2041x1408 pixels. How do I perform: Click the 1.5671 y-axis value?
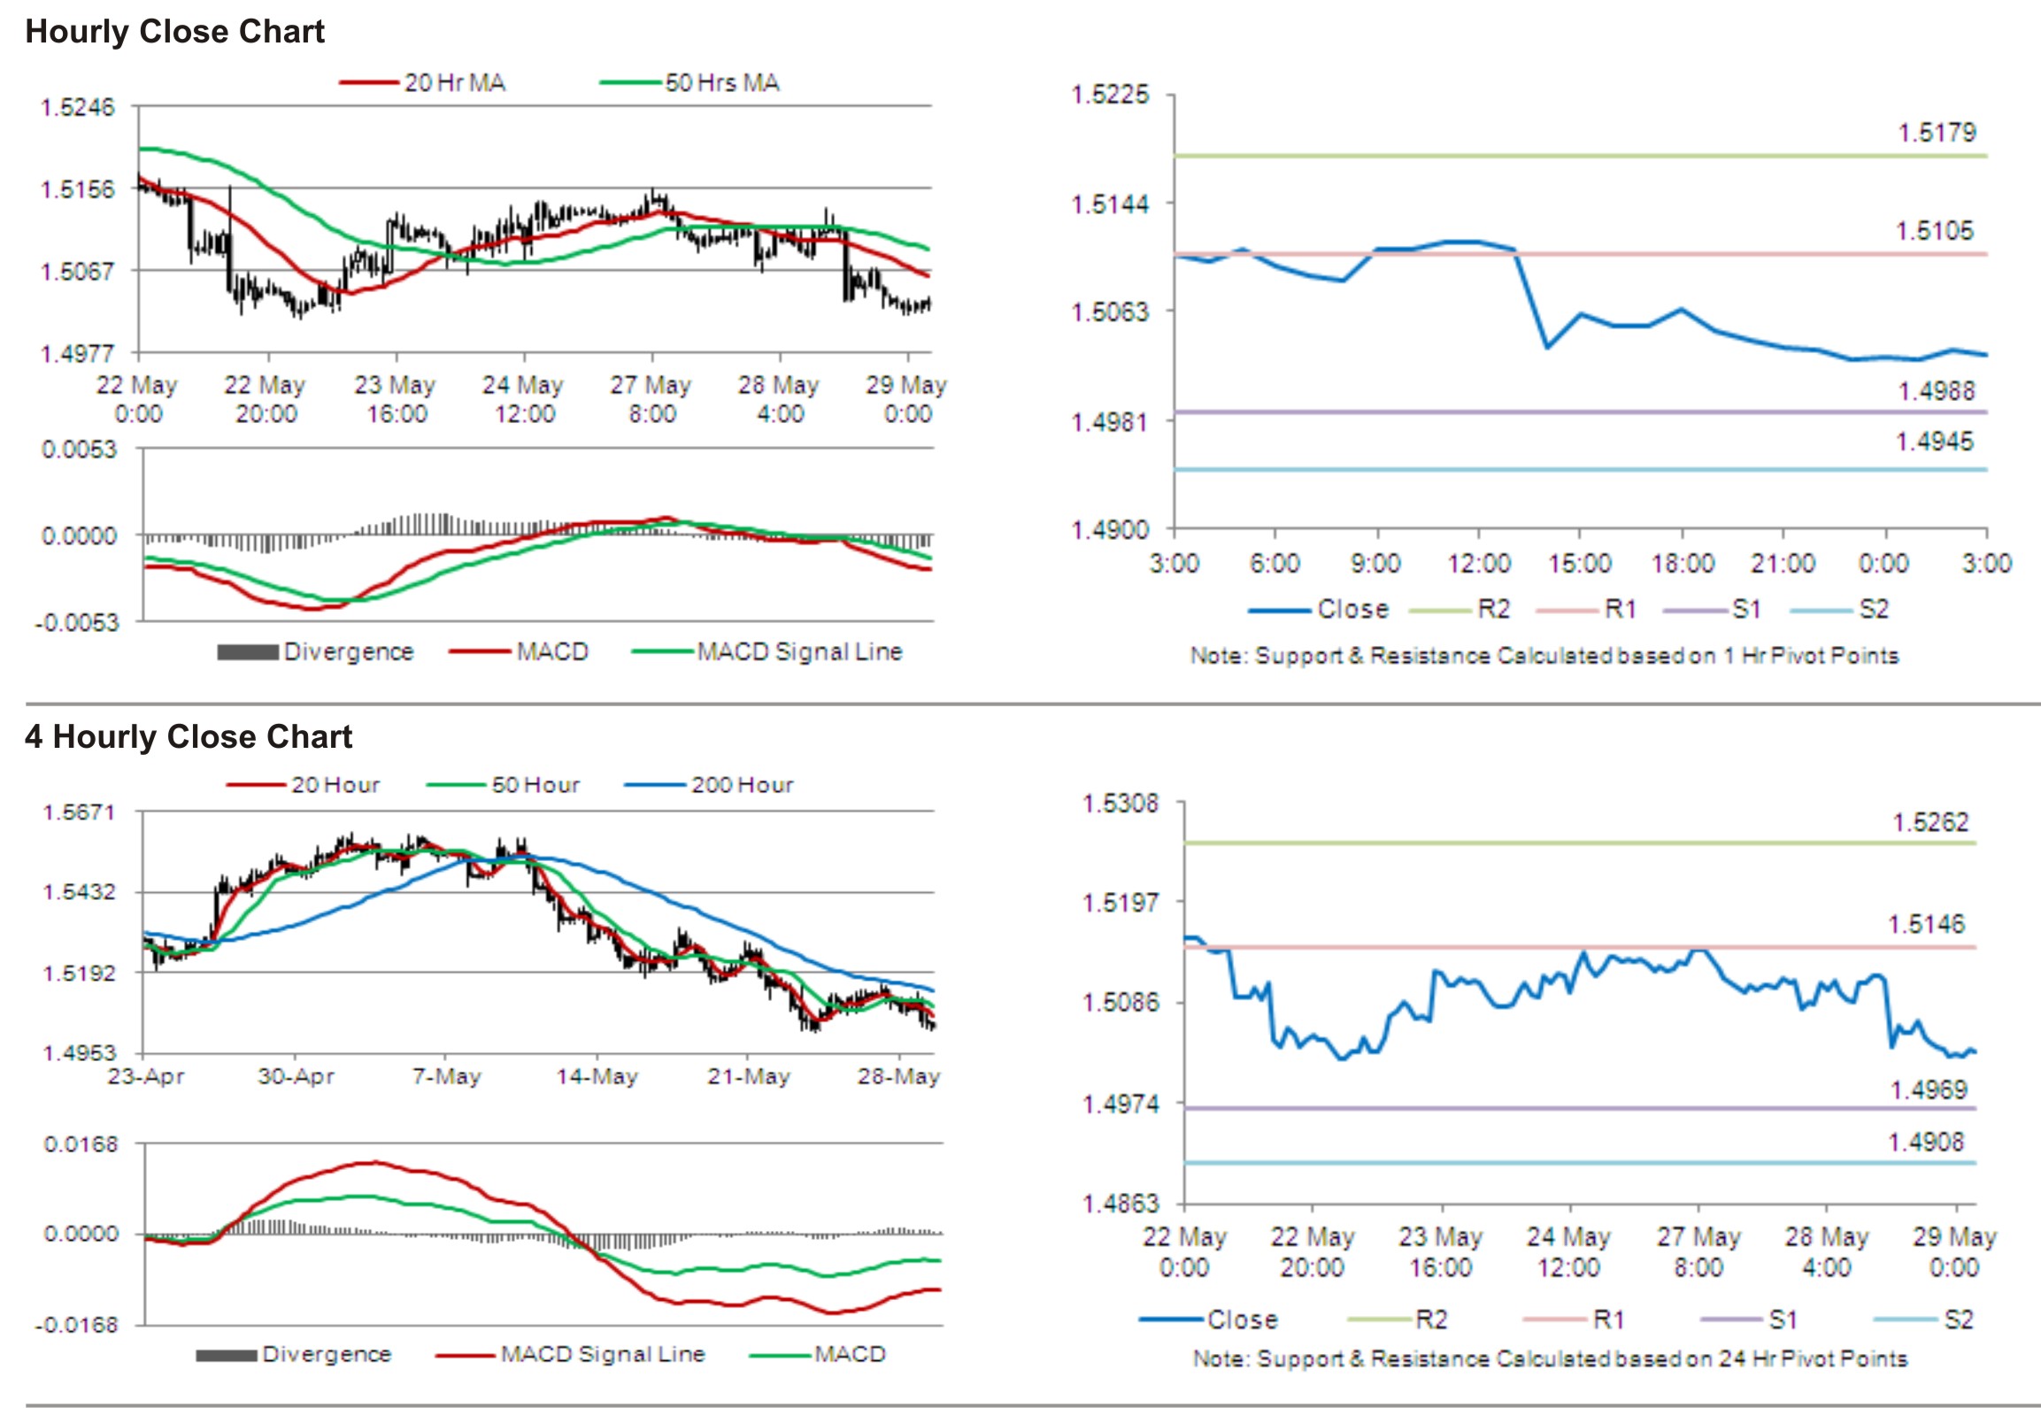pyautogui.click(x=80, y=812)
